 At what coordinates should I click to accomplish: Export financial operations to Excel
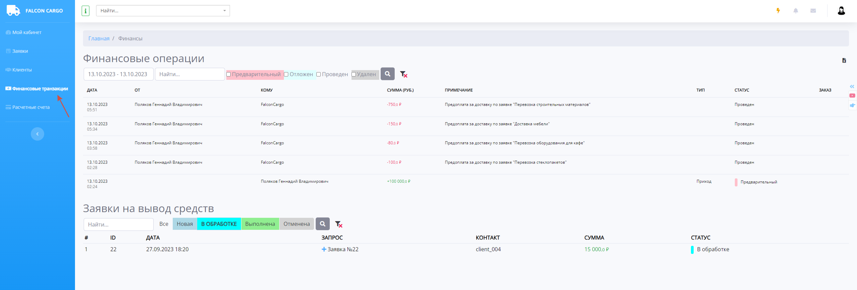click(x=844, y=60)
